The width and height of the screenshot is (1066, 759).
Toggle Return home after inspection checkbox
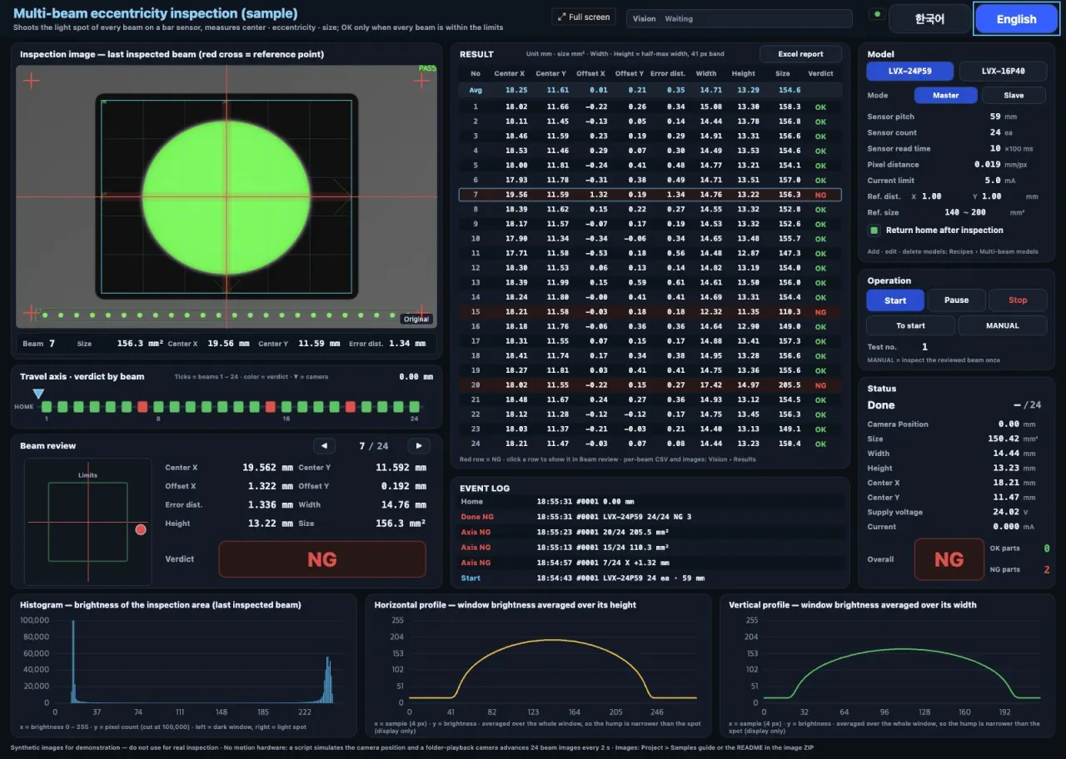[874, 231]
